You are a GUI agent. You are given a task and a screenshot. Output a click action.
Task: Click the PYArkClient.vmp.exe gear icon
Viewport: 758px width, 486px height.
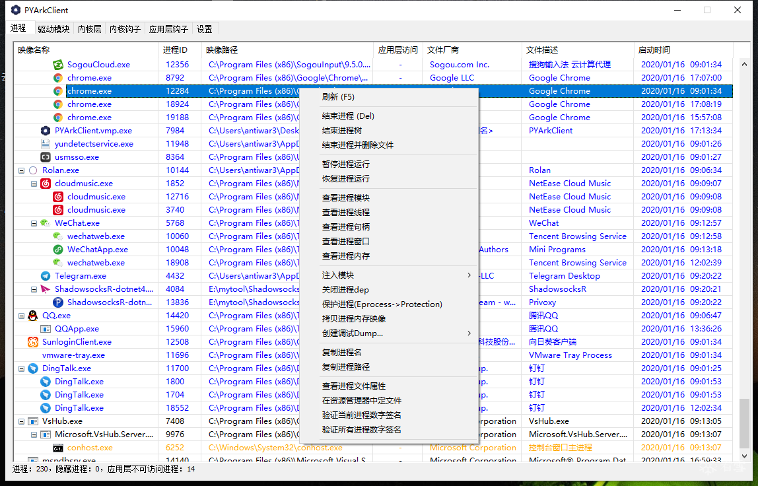coord(46,131)
